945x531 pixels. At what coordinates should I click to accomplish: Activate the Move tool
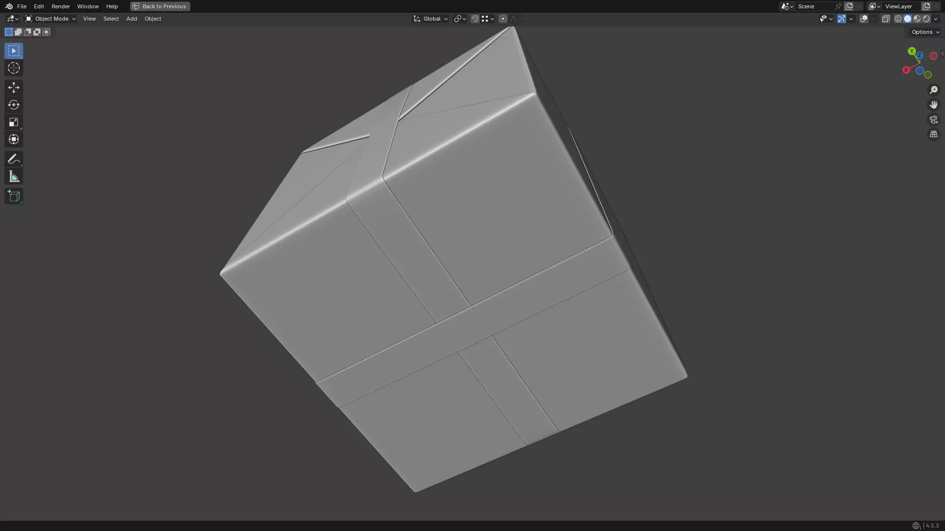coord(13,88)
